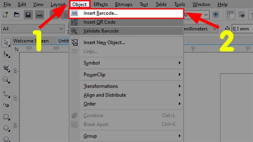The width and height of the screenshot is (253, 142).
Task: Click the nudge distance 0,1 mm field
Action: (242, 29)
